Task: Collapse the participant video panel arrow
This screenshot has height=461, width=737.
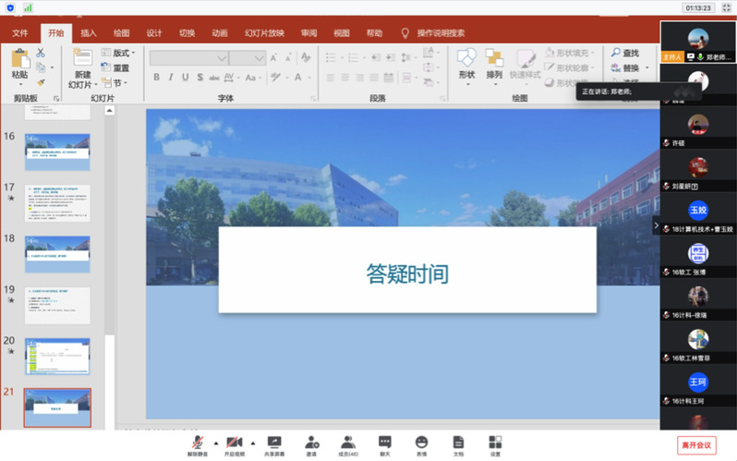Action: click(x=657, y=224)
